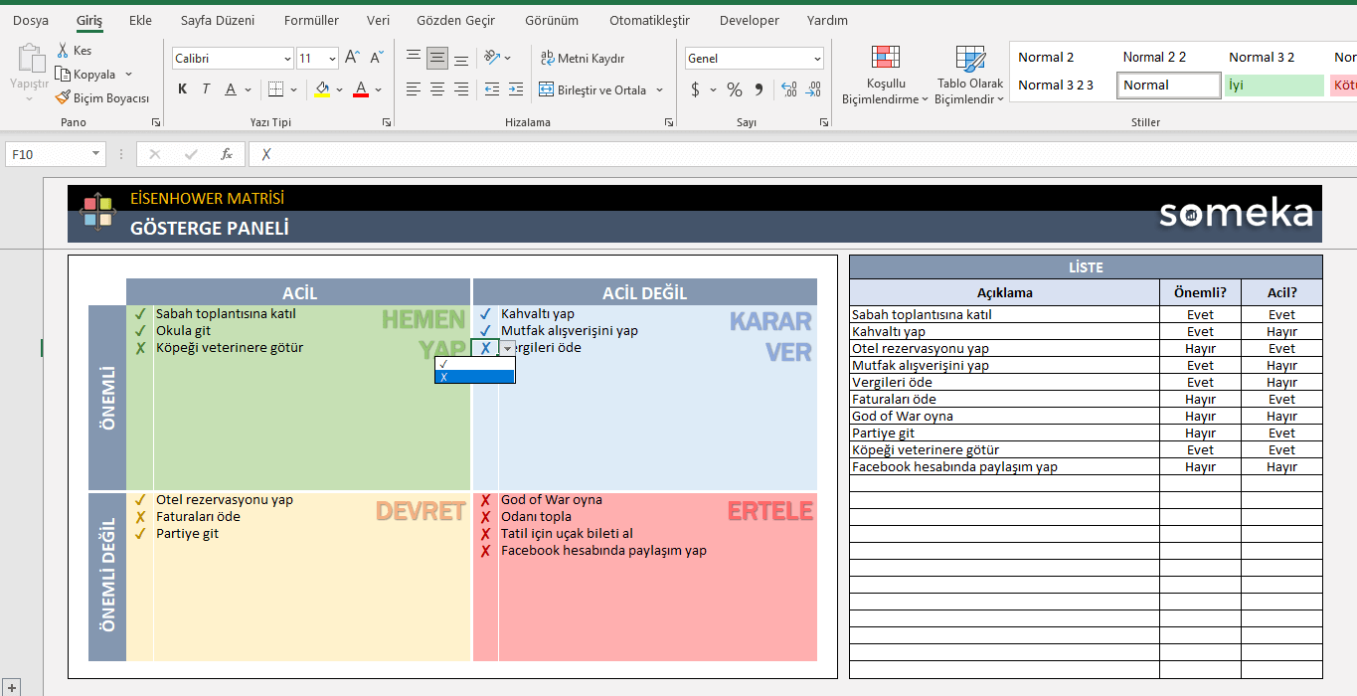This screenshot has height=696, width=1357.
Task: Click the yellow fill color bucket
Action: 321,89
